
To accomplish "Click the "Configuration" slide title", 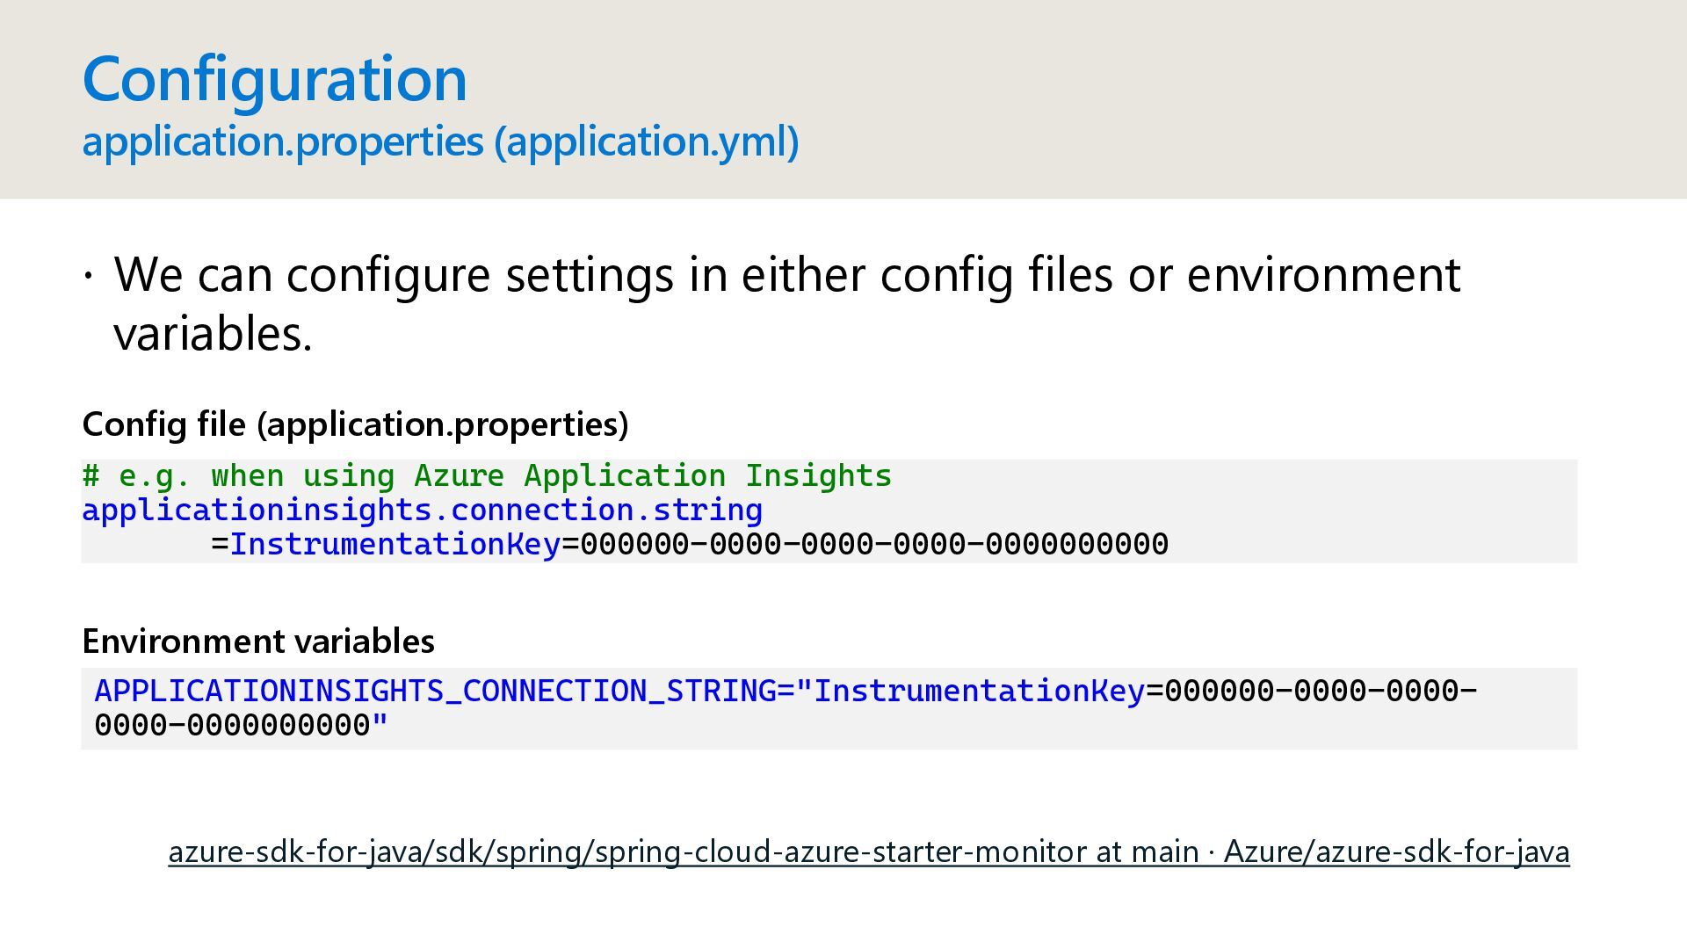I will click(274, 78).
